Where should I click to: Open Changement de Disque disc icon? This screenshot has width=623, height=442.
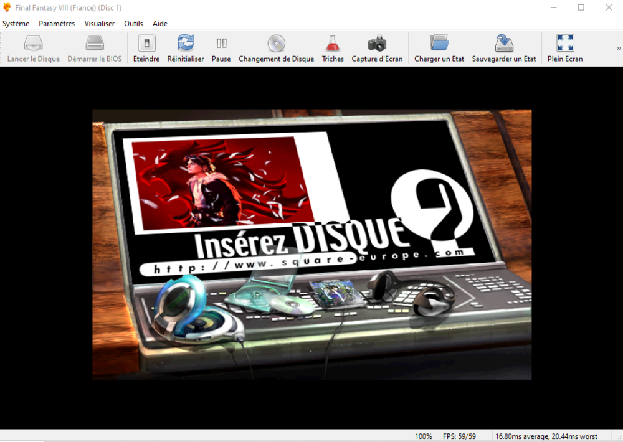point(276,43)
